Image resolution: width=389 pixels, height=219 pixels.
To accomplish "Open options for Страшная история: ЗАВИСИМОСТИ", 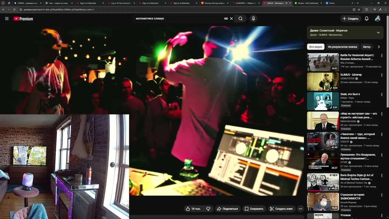I will pos(382,195).
